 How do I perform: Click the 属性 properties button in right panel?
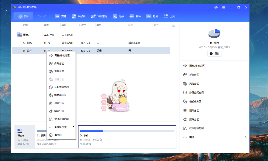tap(214, 54)
